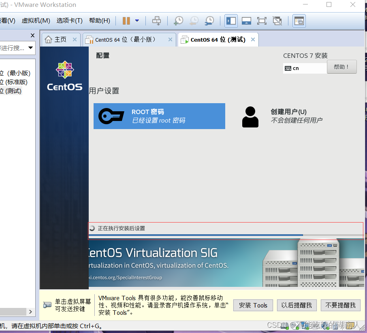The height and width of the screenshot is (333, 367).
Task: Click the 不要提醒我 button
Action: pos(340,305)
